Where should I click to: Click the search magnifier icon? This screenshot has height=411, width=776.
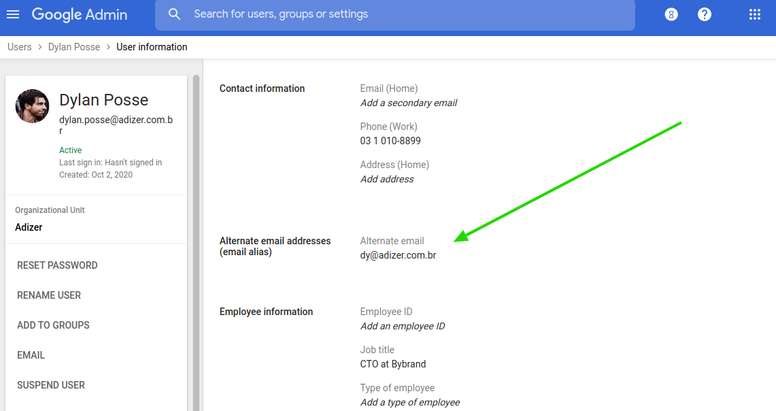(175, 14)
